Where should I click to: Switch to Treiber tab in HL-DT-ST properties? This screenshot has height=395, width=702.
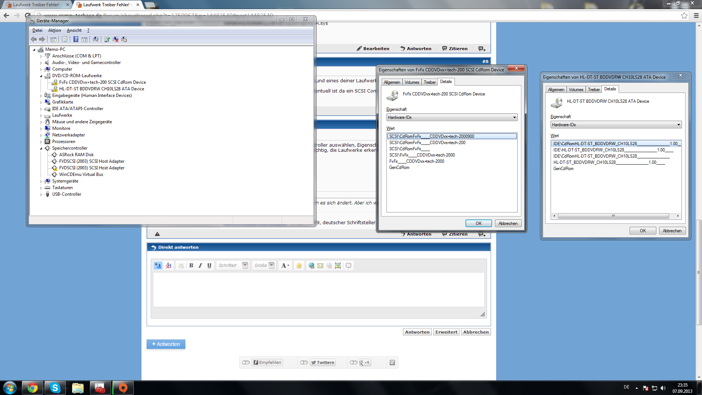point(593,90)
